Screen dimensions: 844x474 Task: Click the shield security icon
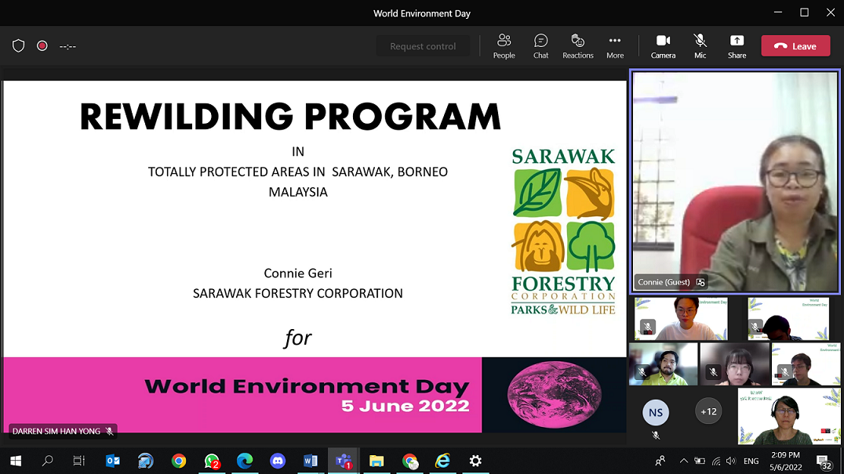coord(18,46)
